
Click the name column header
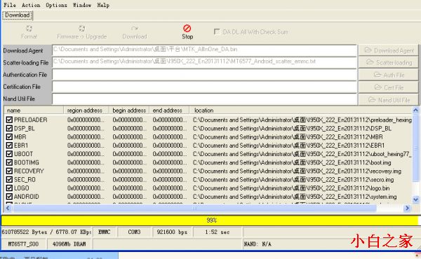click(34, 111)
